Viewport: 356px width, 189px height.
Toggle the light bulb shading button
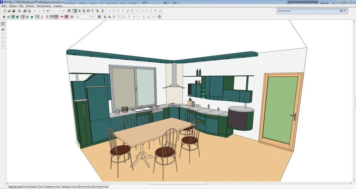tap(42, 17)
